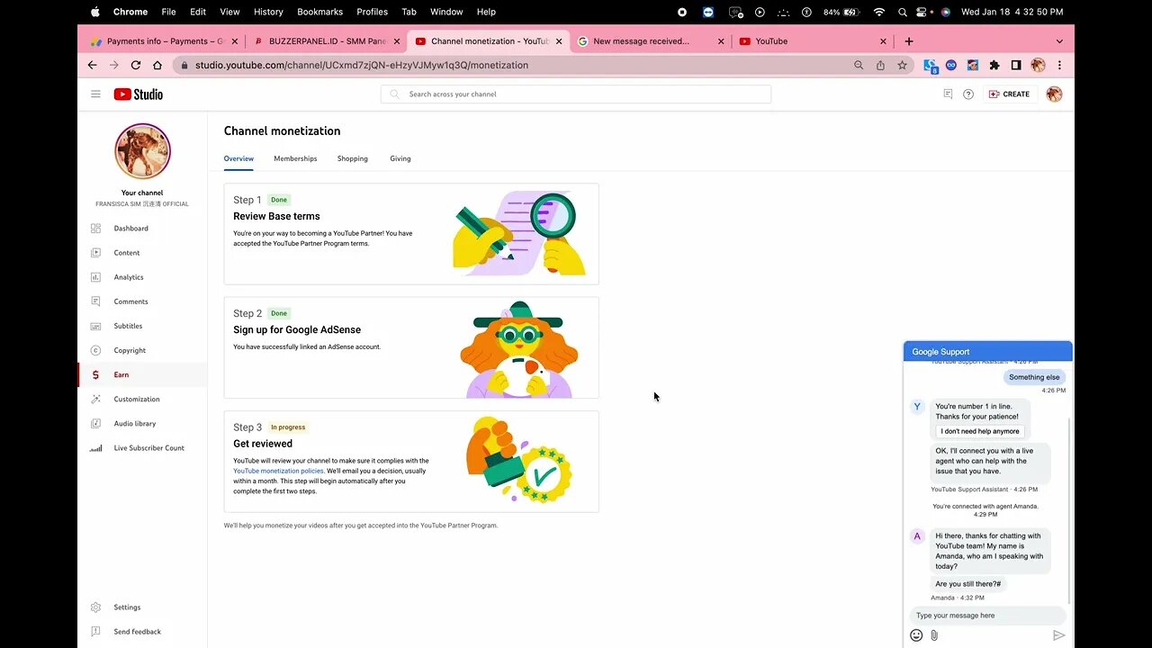Select the Earn dollar icon
Image resolution: width=1152 pixels, height=648 pixels.
pos(95,374)
